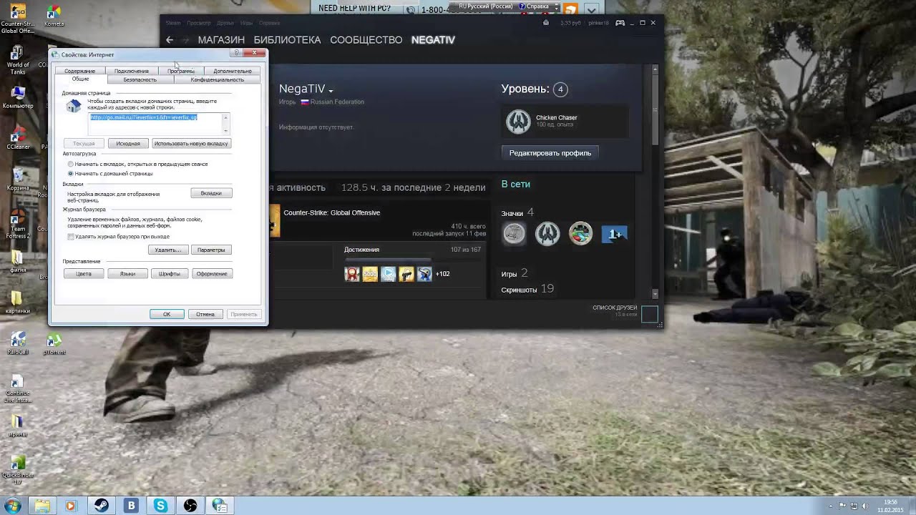Open the СООБЩЕСТВО section in Steam
The width and height of the screenshot is (916, 515).
click(366, 40)
